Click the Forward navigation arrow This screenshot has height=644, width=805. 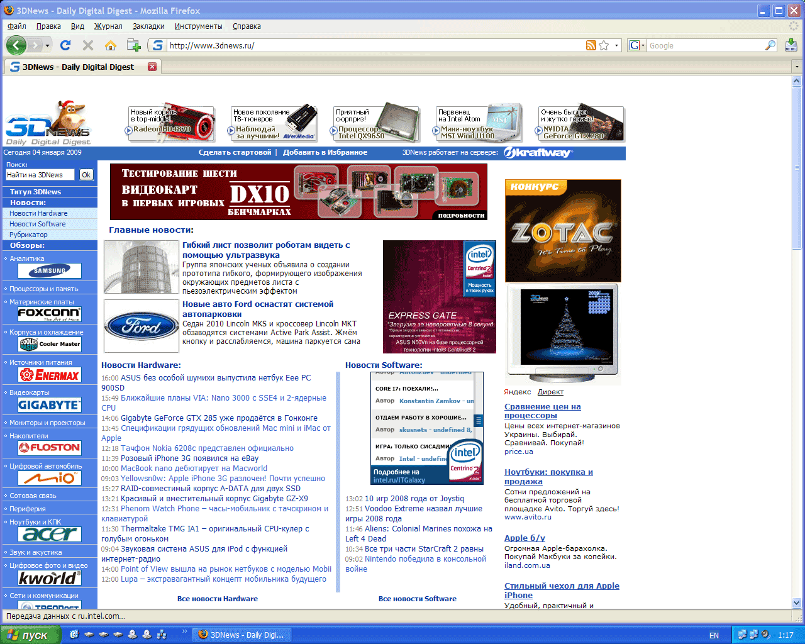35,45
